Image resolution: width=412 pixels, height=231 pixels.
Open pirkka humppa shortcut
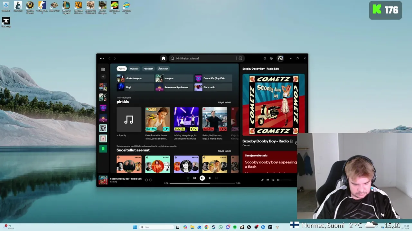point(136,78)
